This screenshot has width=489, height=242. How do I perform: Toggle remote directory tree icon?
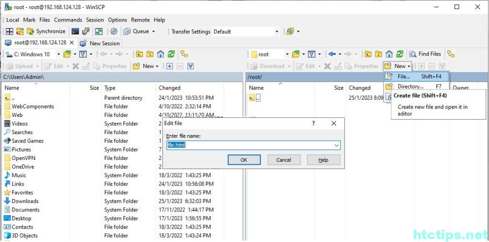451,54
